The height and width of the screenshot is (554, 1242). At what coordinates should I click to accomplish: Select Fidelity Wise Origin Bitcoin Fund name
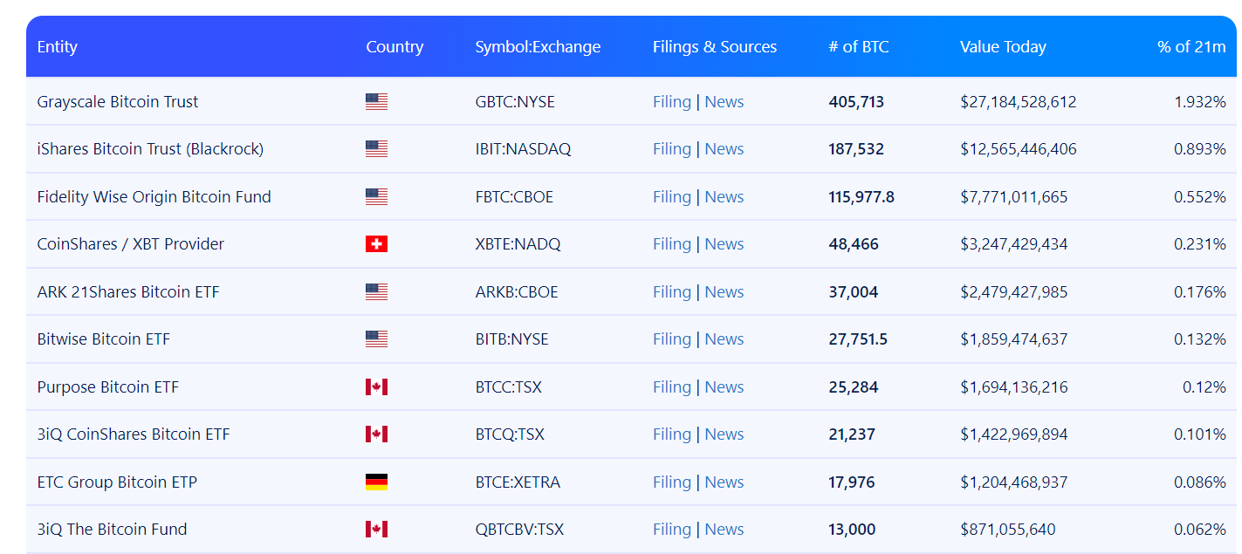pyautogui.click(x=154, y=197)
